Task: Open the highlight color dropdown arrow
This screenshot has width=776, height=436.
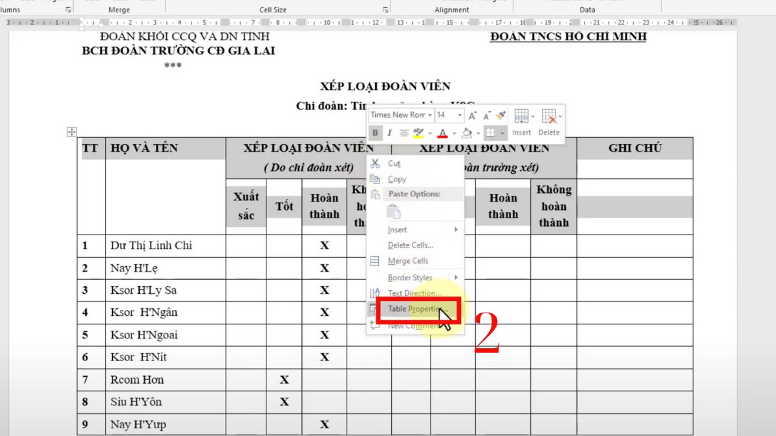Action: [x=429, y=134]
